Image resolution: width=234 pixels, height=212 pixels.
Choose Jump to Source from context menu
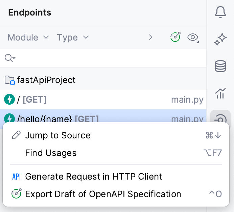tap(58, 135)
